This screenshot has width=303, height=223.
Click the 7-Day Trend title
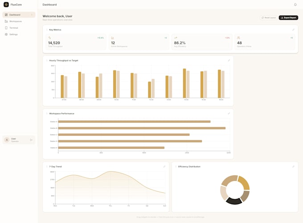click(x=55, y=167)
